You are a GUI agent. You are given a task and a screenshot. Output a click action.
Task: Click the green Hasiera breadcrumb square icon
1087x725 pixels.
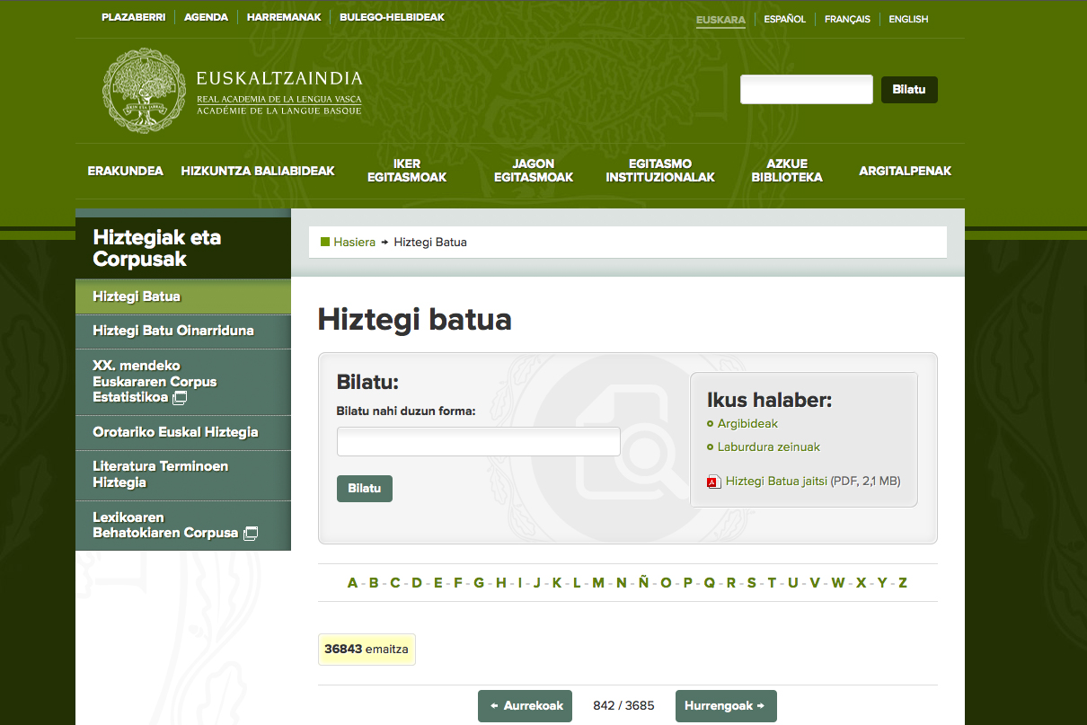point(325,242)
